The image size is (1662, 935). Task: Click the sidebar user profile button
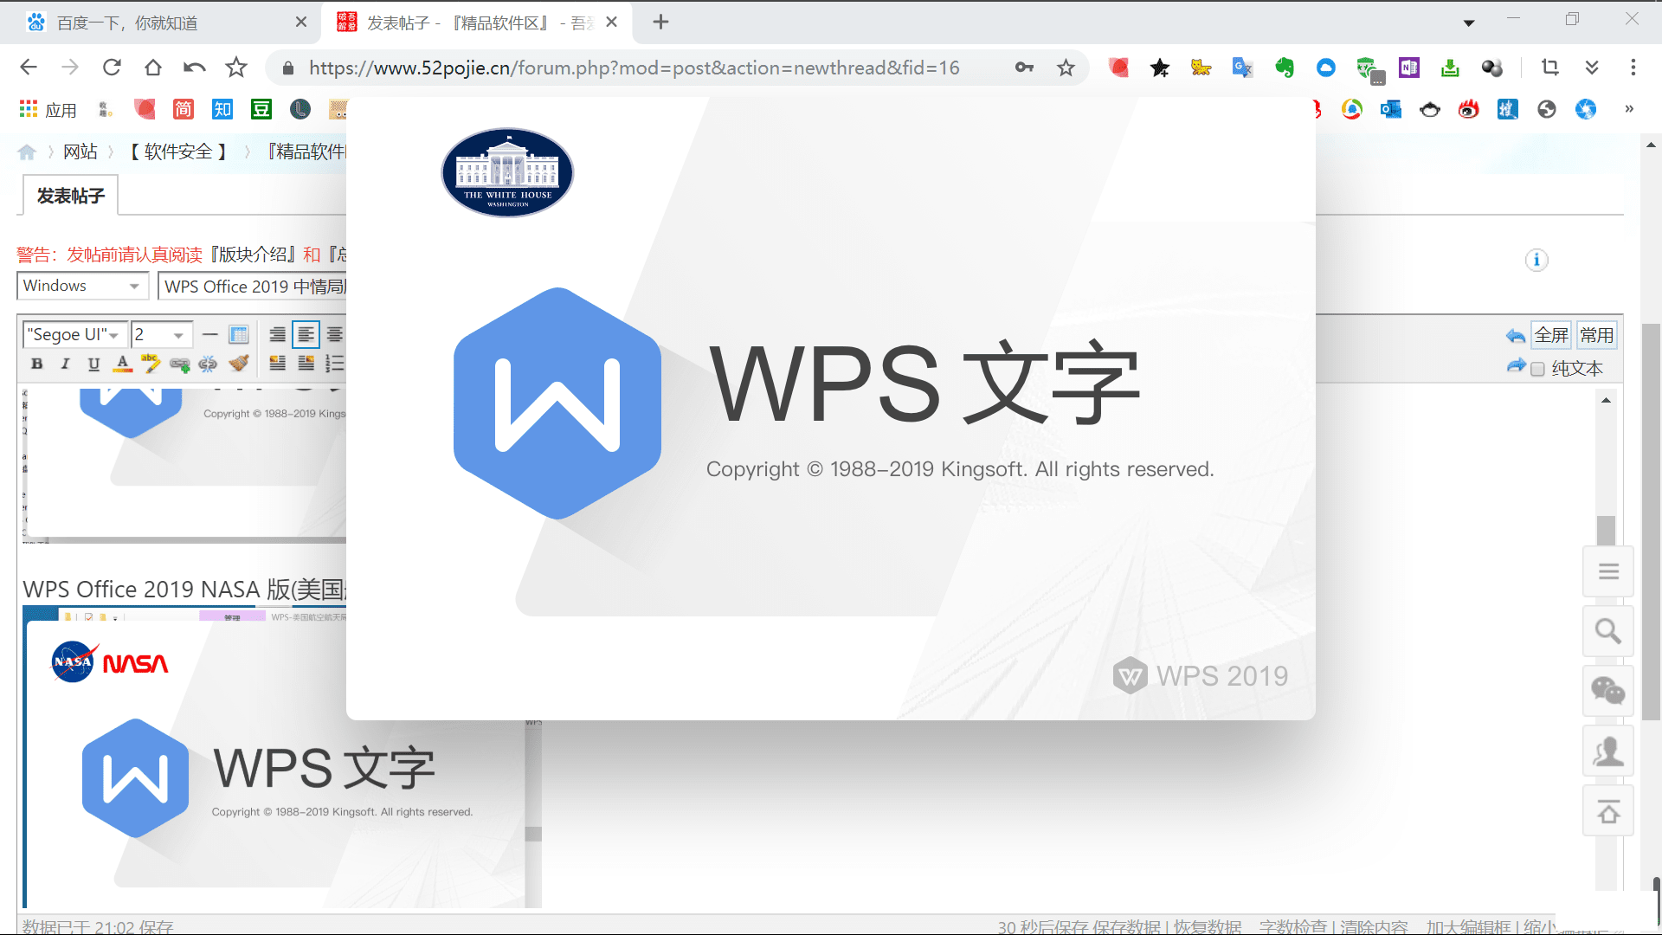1608,751
